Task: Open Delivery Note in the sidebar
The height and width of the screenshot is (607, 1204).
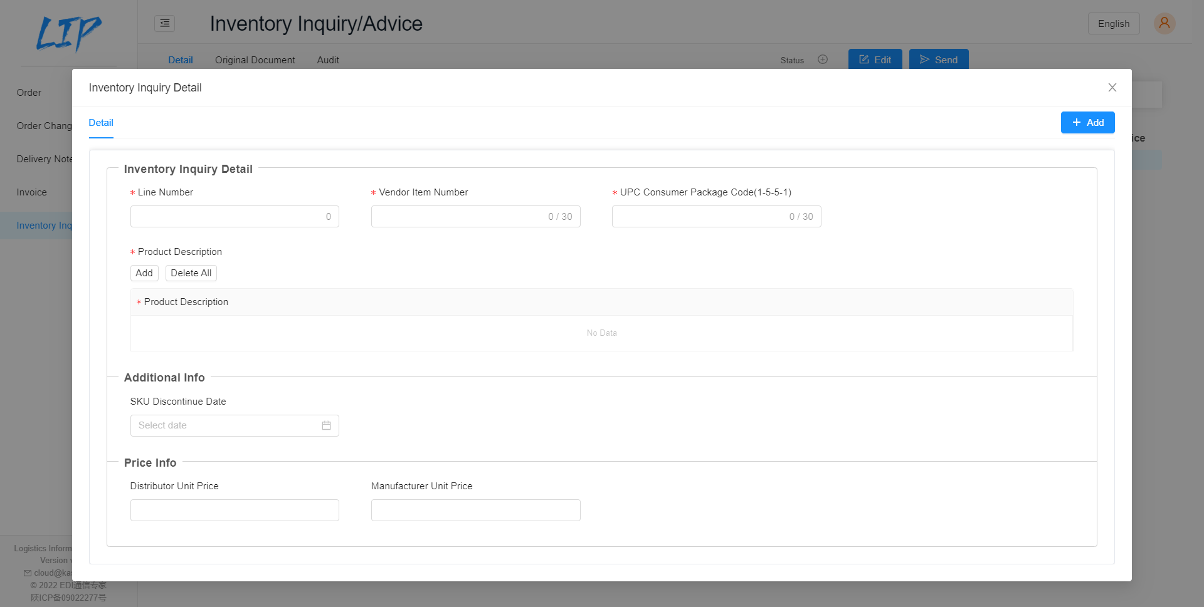Action: click(44, 159)
